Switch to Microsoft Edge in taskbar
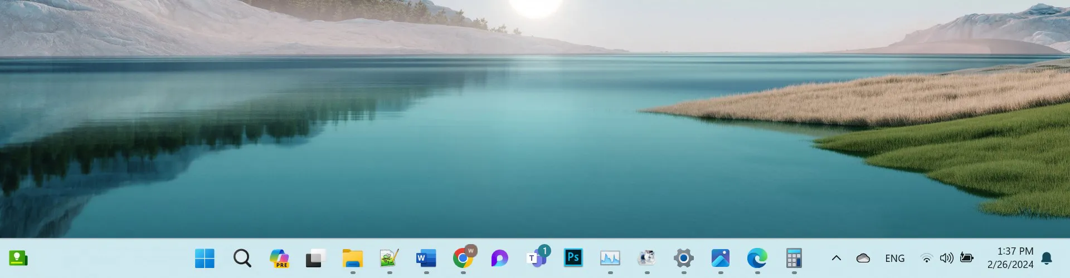 [757, 258]
